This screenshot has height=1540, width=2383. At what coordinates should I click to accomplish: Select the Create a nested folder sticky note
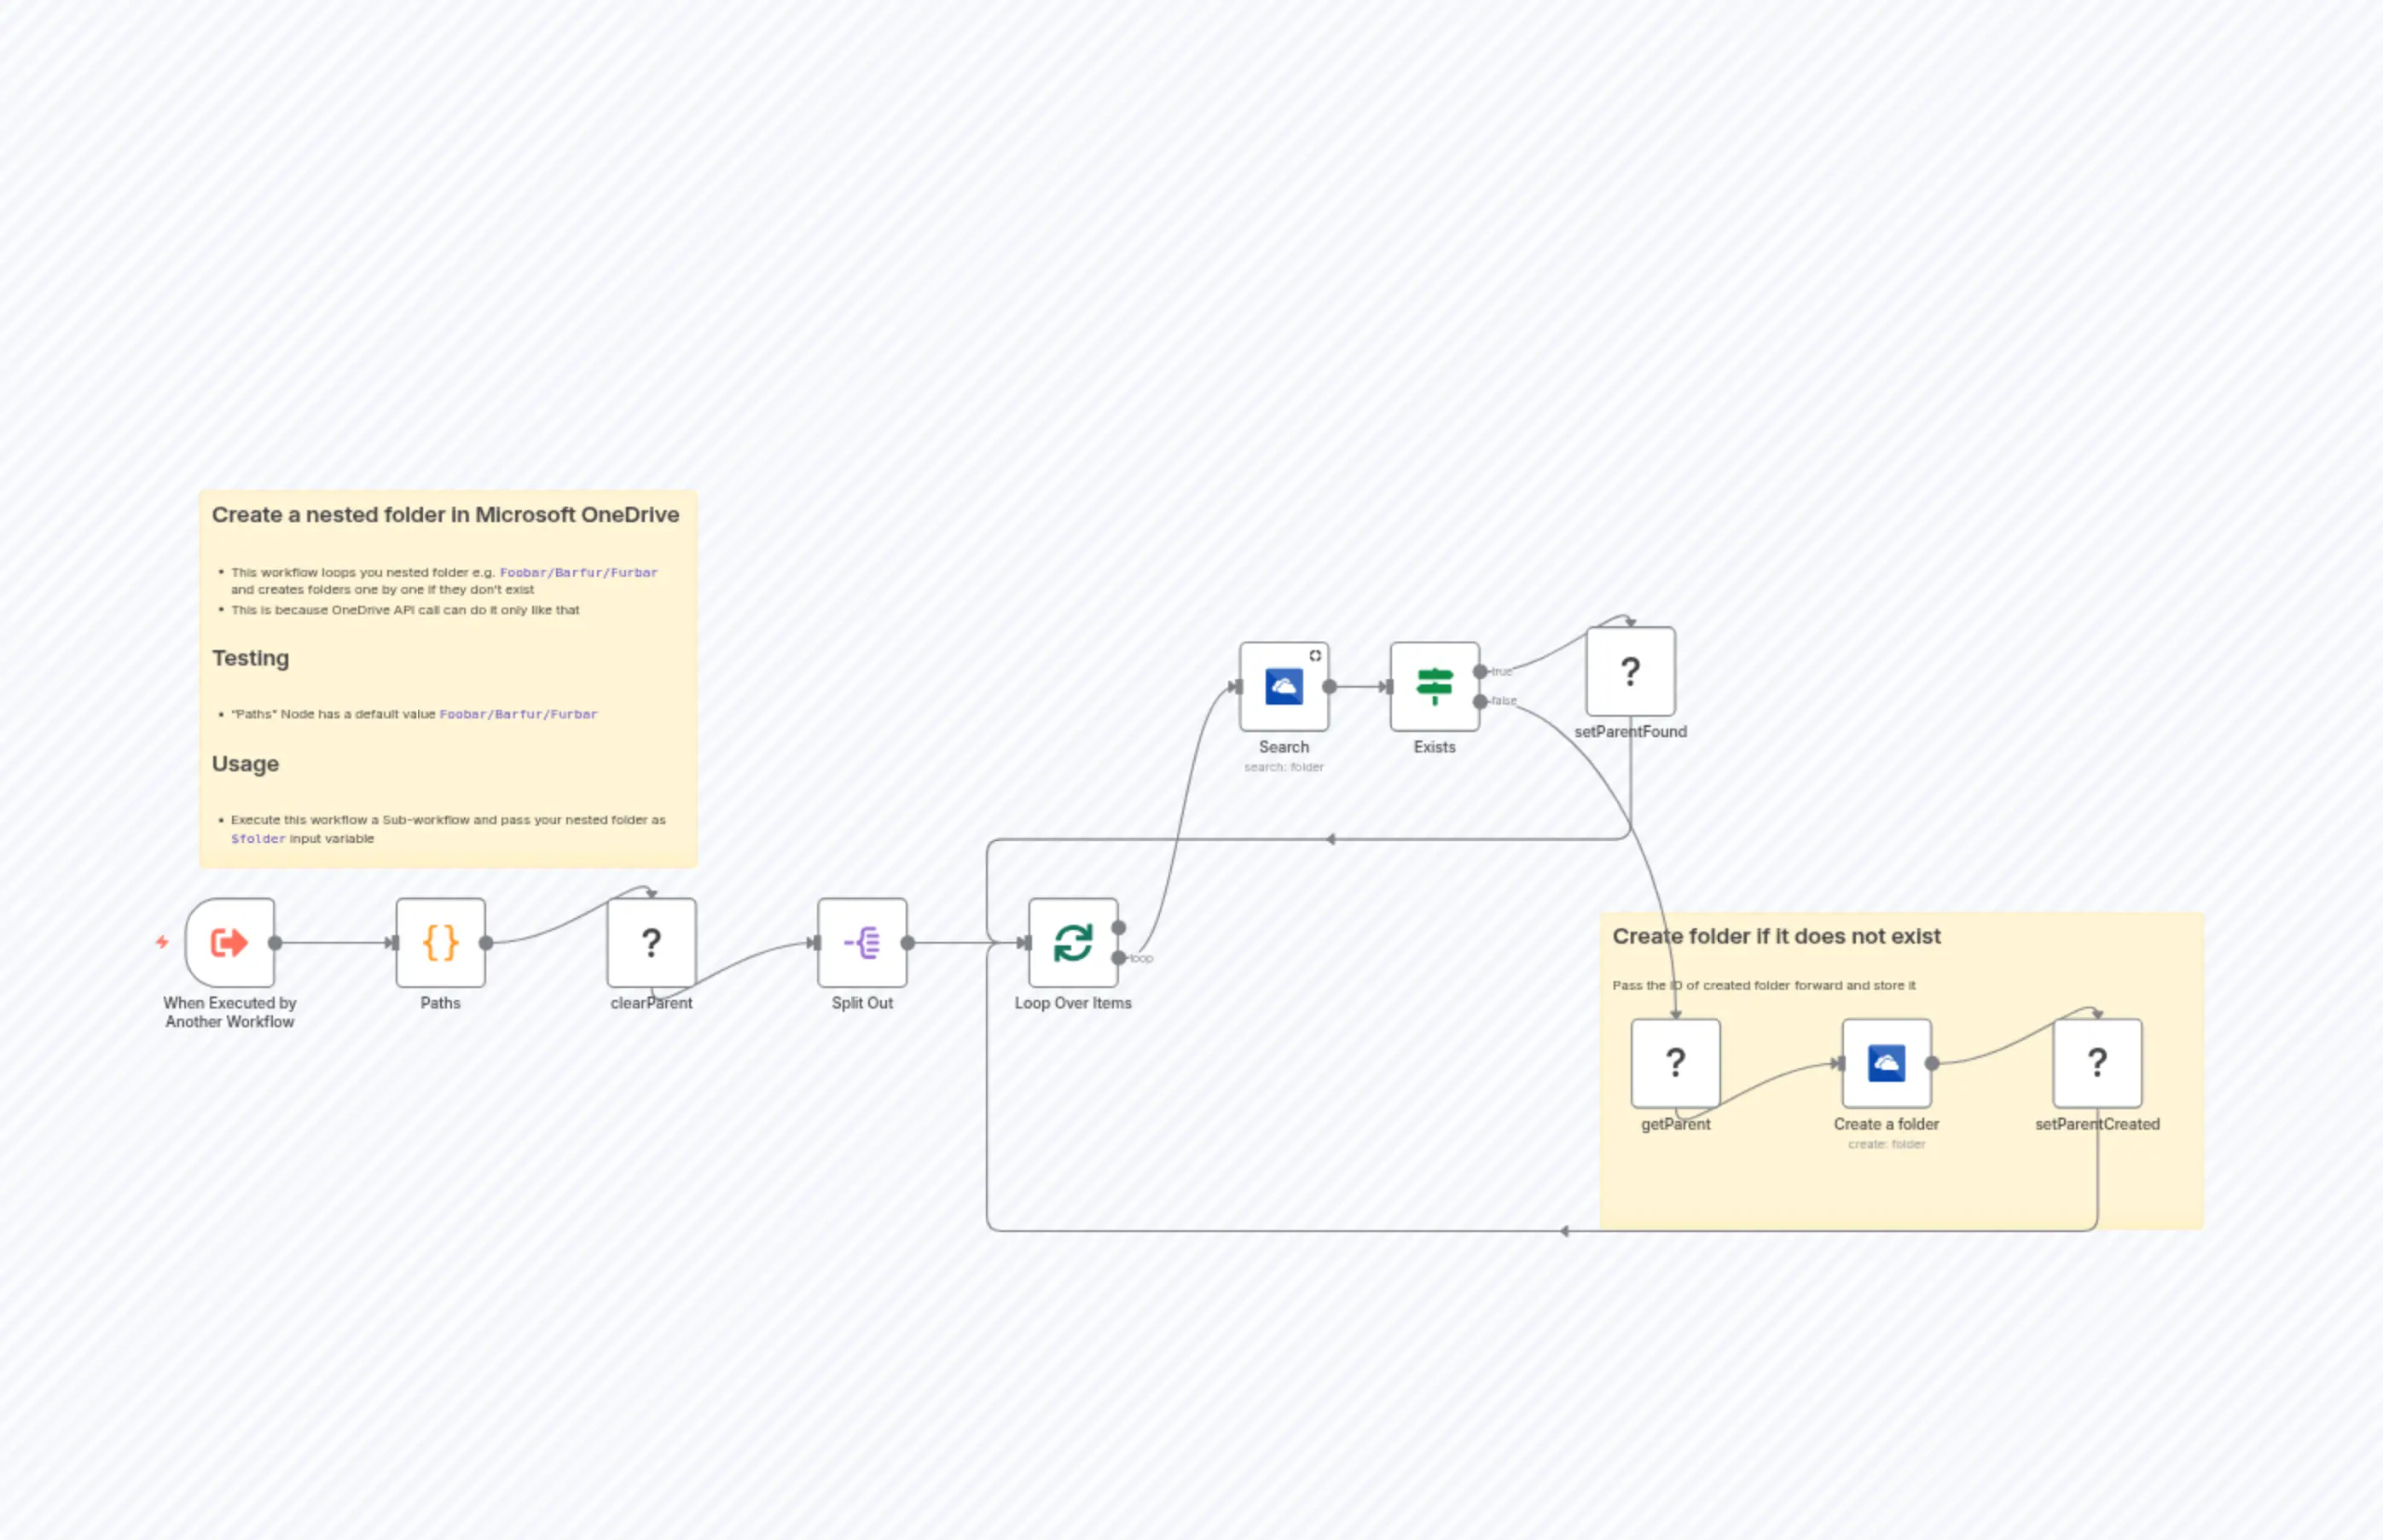(447, 515)
